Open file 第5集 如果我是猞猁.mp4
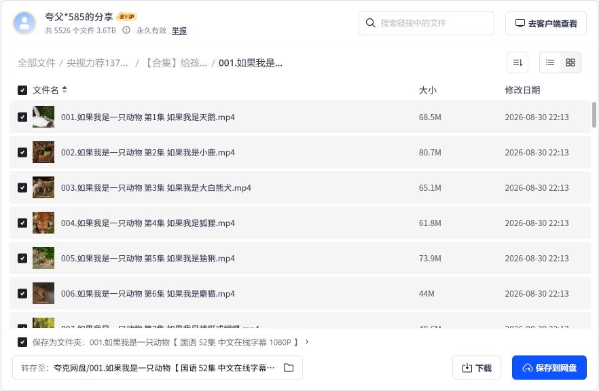The width and height of the screenshot is (599, 391). 148,259
